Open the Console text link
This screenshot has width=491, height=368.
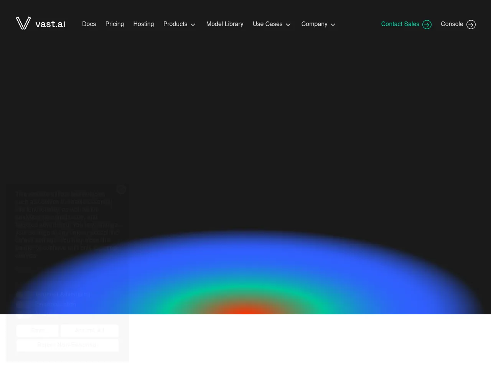coord(452,24)
